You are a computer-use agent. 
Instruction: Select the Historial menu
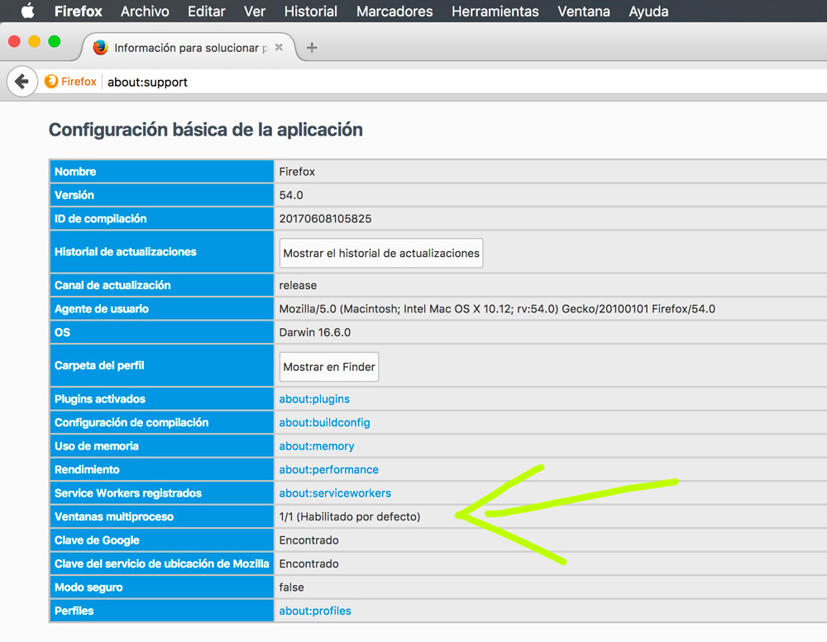coord(310,11)
